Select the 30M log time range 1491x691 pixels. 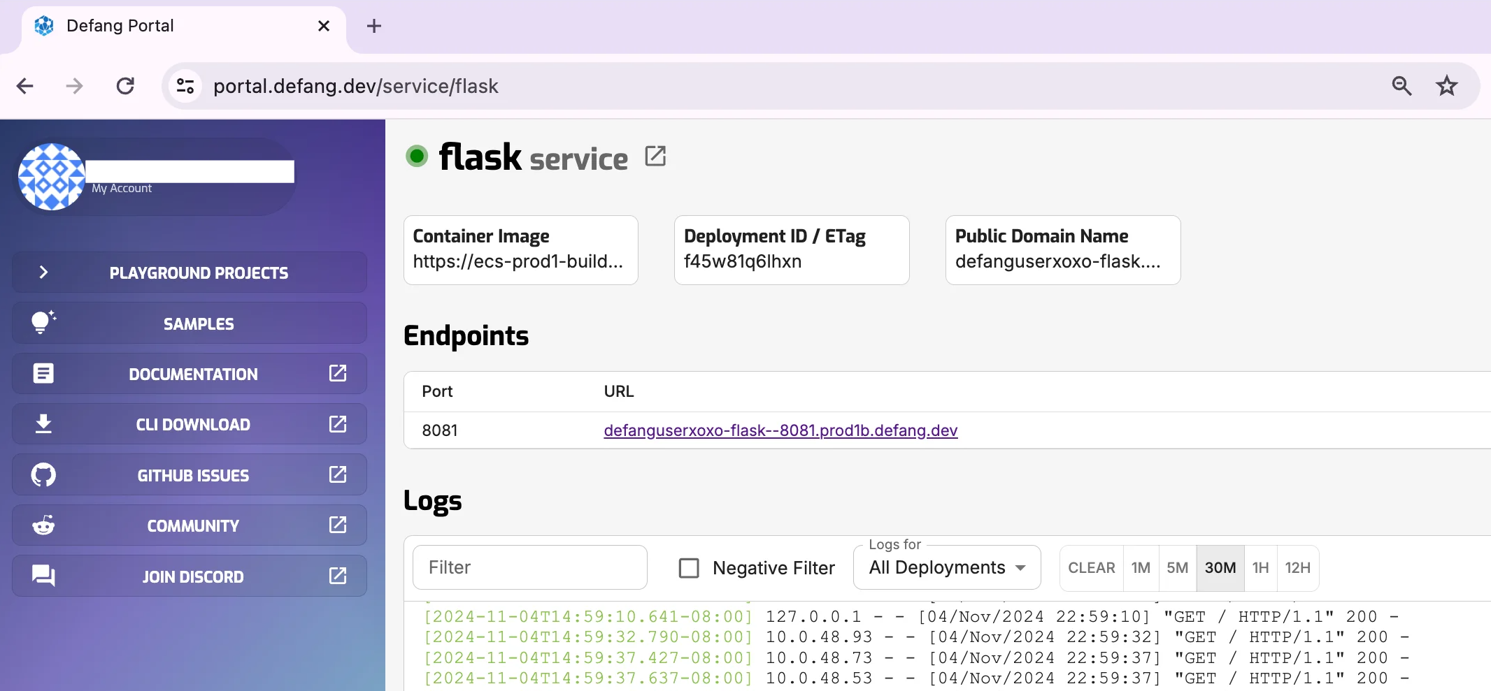(1220, 568)
